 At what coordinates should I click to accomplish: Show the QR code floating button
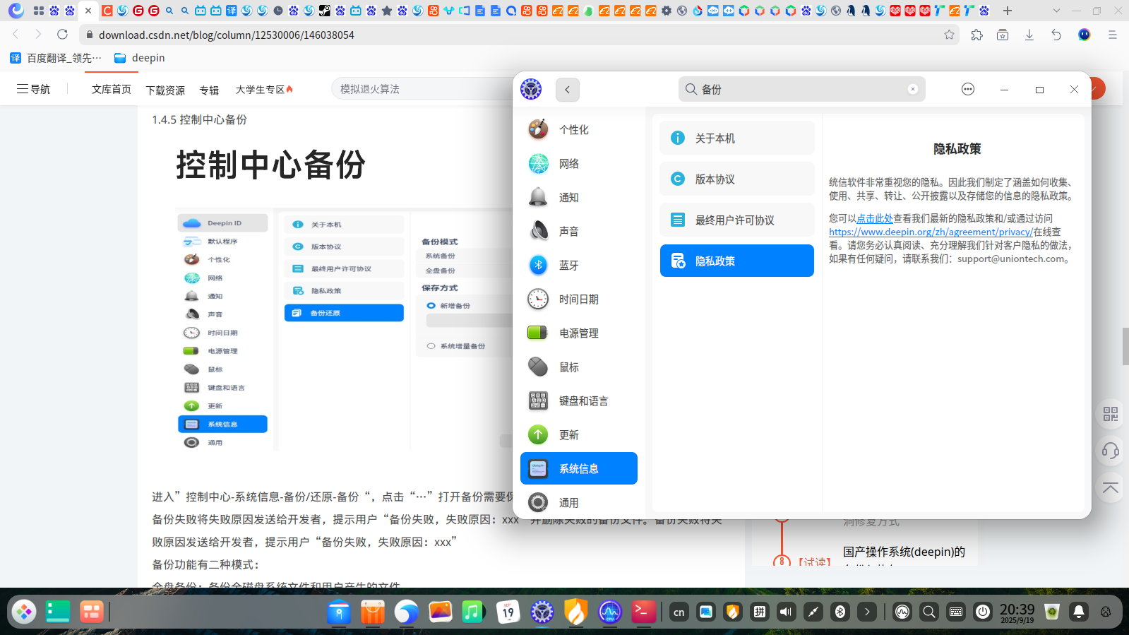pos(1111,414)
